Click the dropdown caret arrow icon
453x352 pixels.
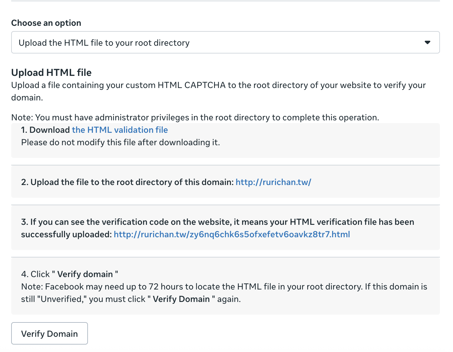427,42
